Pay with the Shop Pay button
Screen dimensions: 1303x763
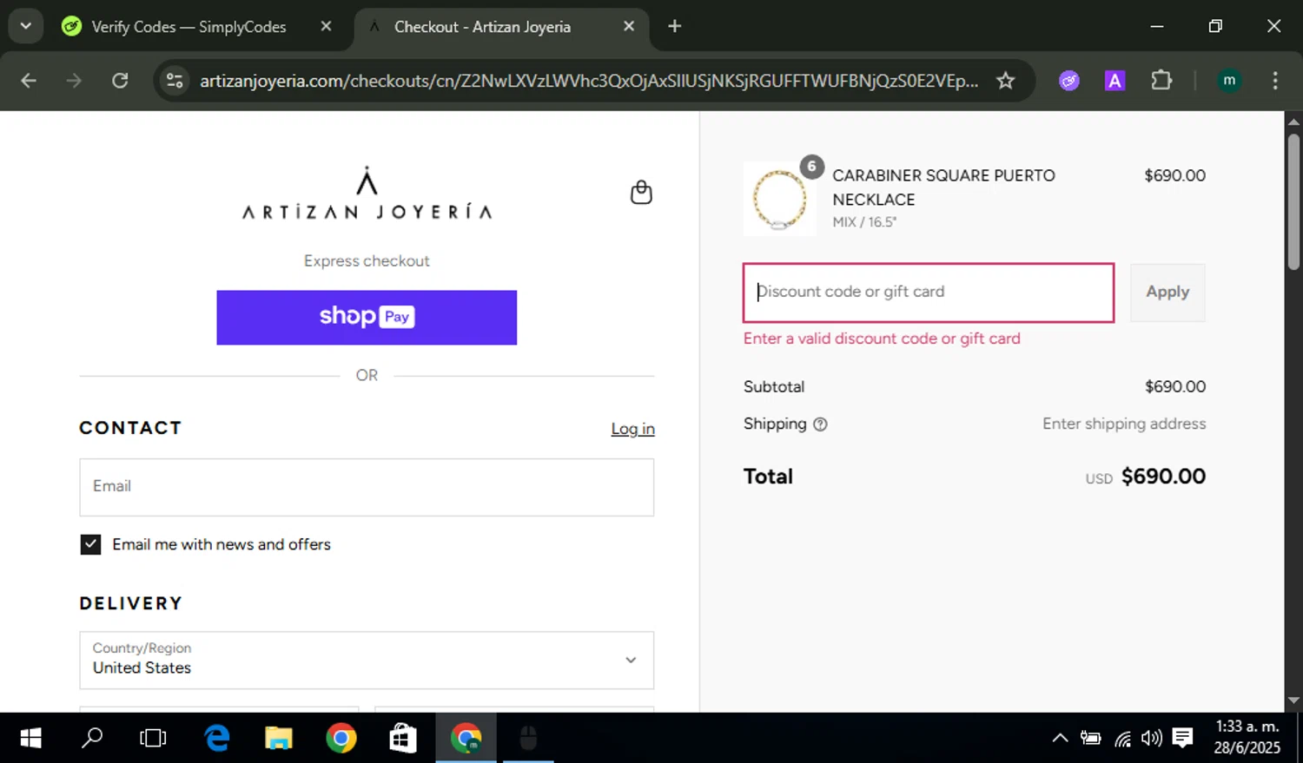click(x=367, y=318)
